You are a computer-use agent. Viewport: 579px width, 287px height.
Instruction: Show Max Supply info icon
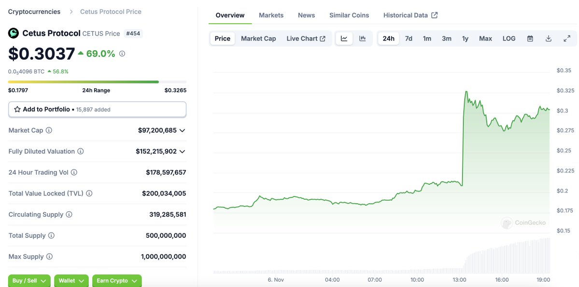(x=49, y=257)
